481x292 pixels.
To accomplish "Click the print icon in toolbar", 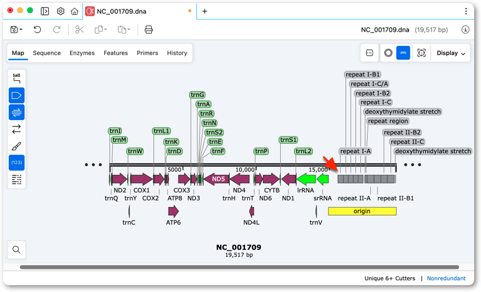I will [x=149, y=29].
